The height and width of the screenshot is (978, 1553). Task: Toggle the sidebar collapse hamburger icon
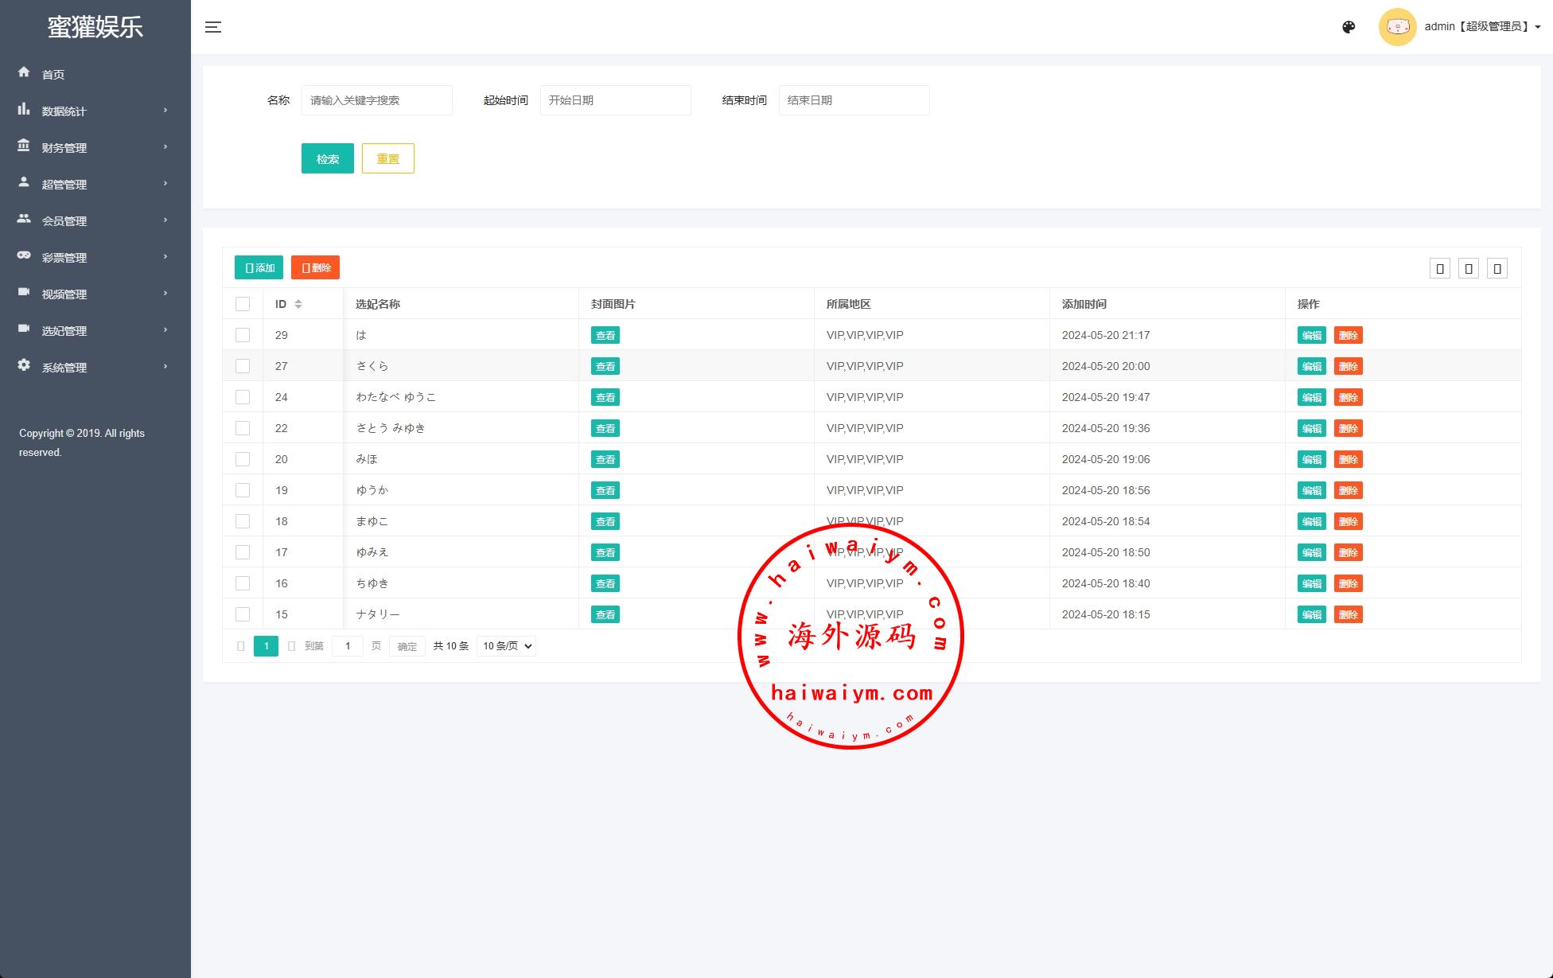click(212, 27)
